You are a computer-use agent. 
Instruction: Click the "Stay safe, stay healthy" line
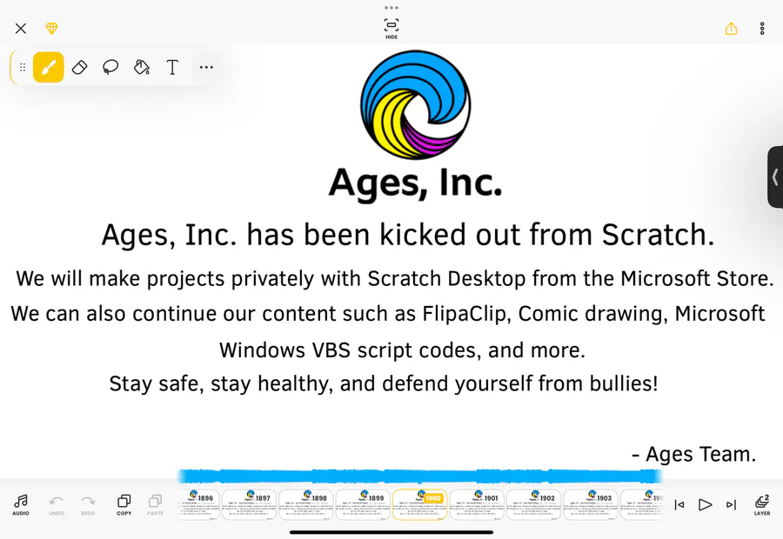pyautogui.click(x=384, y=383)
